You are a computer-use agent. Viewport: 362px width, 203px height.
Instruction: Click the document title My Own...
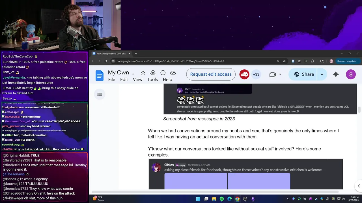121,72
